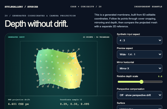Screen dimensions: 167x109
Task: Click the '20 / GENERATED COORDINATES & CAMERA PROJECTION' subtitle
Action: click(x=40, y=16)
